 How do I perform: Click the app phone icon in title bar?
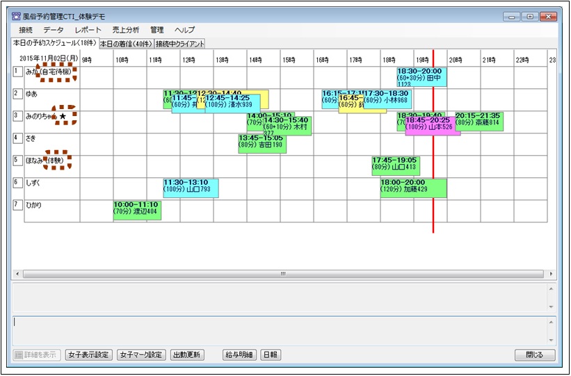point(17,16)
